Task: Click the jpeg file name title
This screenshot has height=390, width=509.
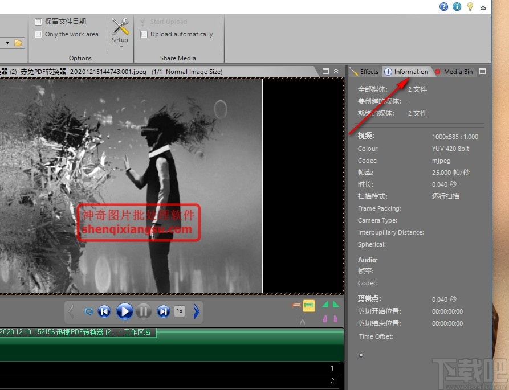Action: click(73, 72)
